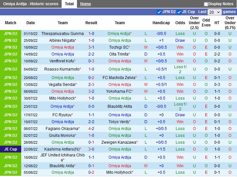Open Ventforet Kofu team link
Screen dimensions: 237x177
coord(62,61)
